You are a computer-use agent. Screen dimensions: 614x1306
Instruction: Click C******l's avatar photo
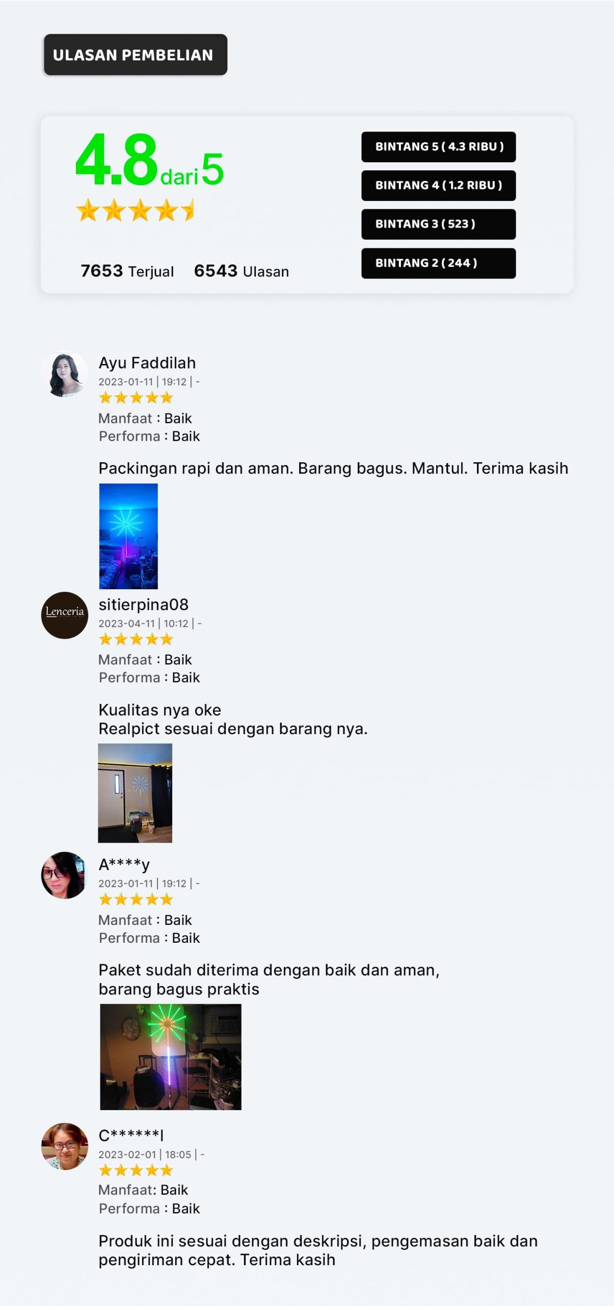pos(64,1146)
